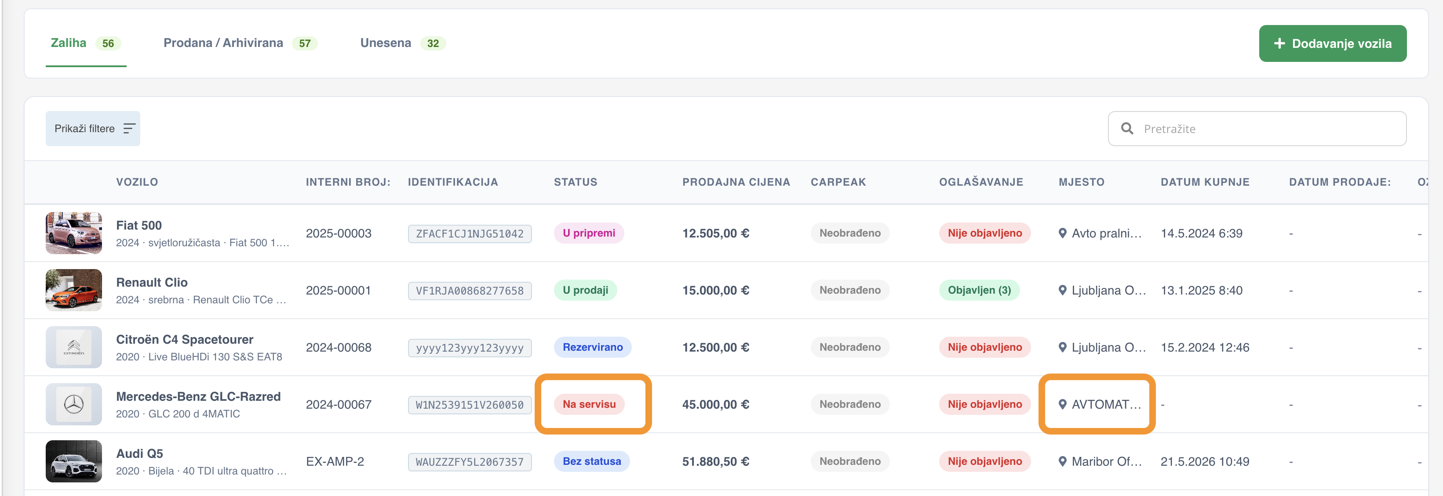Click the U prodaji status badge
The height and width of the screenshot is (496, 1443).
click(585, 290)
